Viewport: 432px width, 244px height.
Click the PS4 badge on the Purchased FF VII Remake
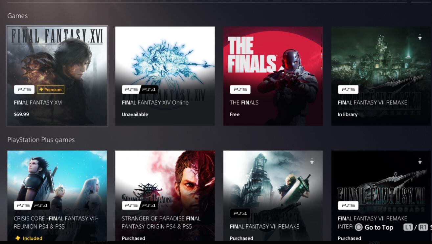click(240, 214)
